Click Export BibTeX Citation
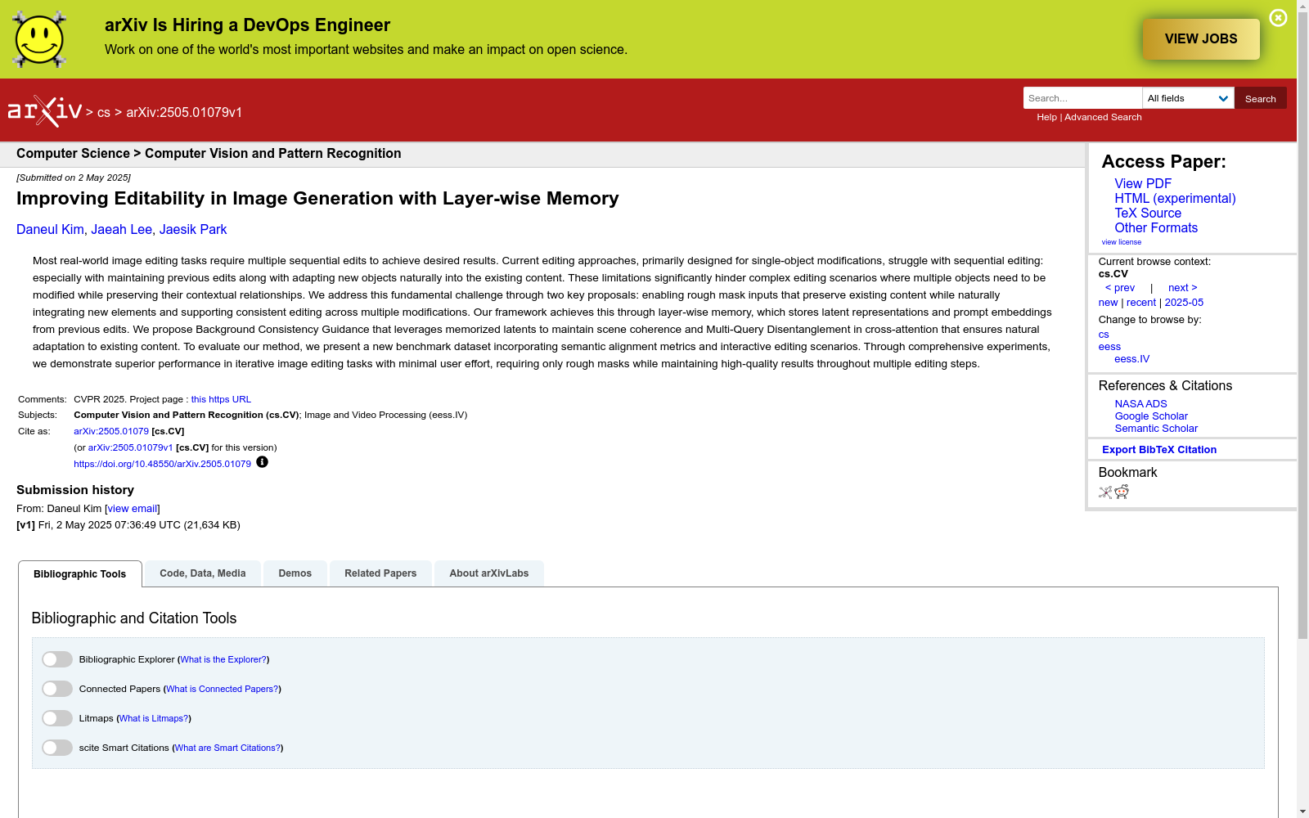Viewport: 1309px width, 818px height. pos(1158,450)
